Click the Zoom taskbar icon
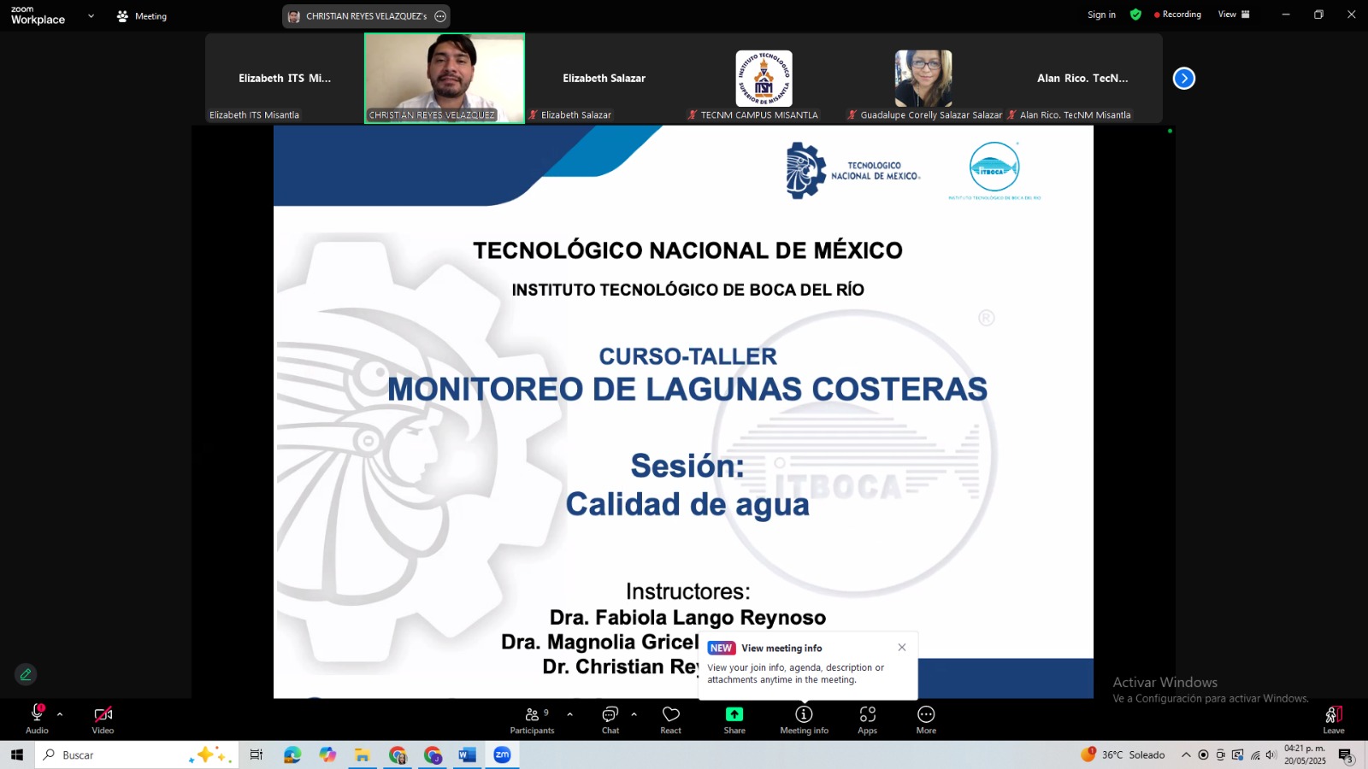Viewport: 1368px width, 769px height. pos(502,755)
